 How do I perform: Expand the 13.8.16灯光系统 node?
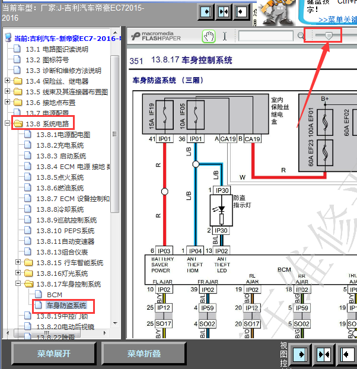pyautogui.click(x=18, y=272)
